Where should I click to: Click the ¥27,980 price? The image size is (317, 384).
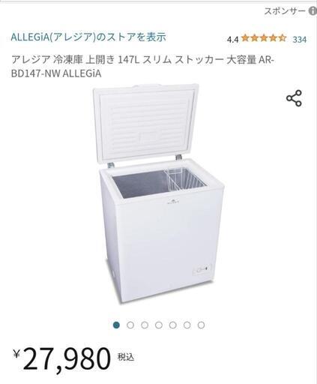point(62,358)
